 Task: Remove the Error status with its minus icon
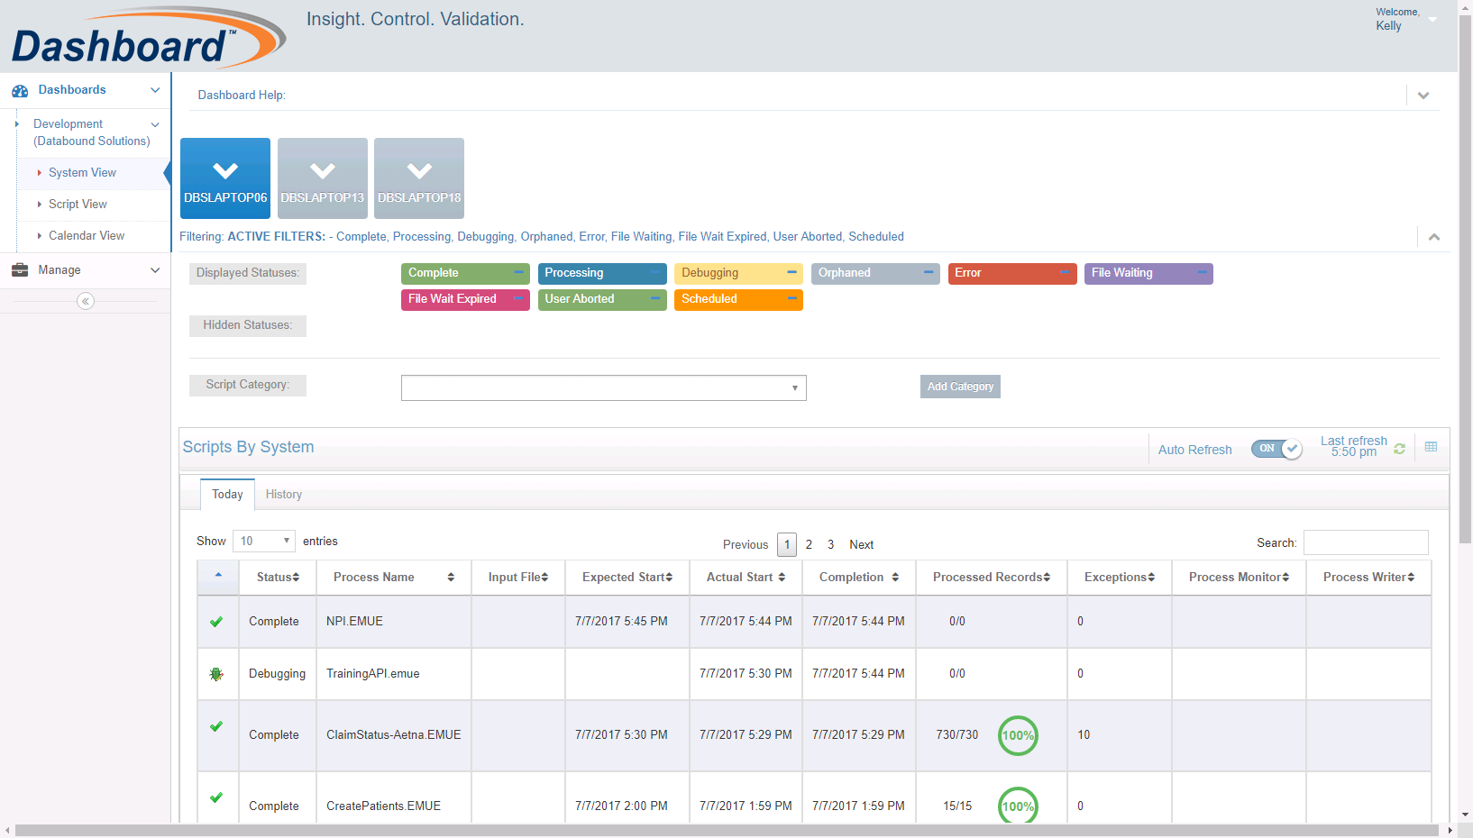[1066, 272]
